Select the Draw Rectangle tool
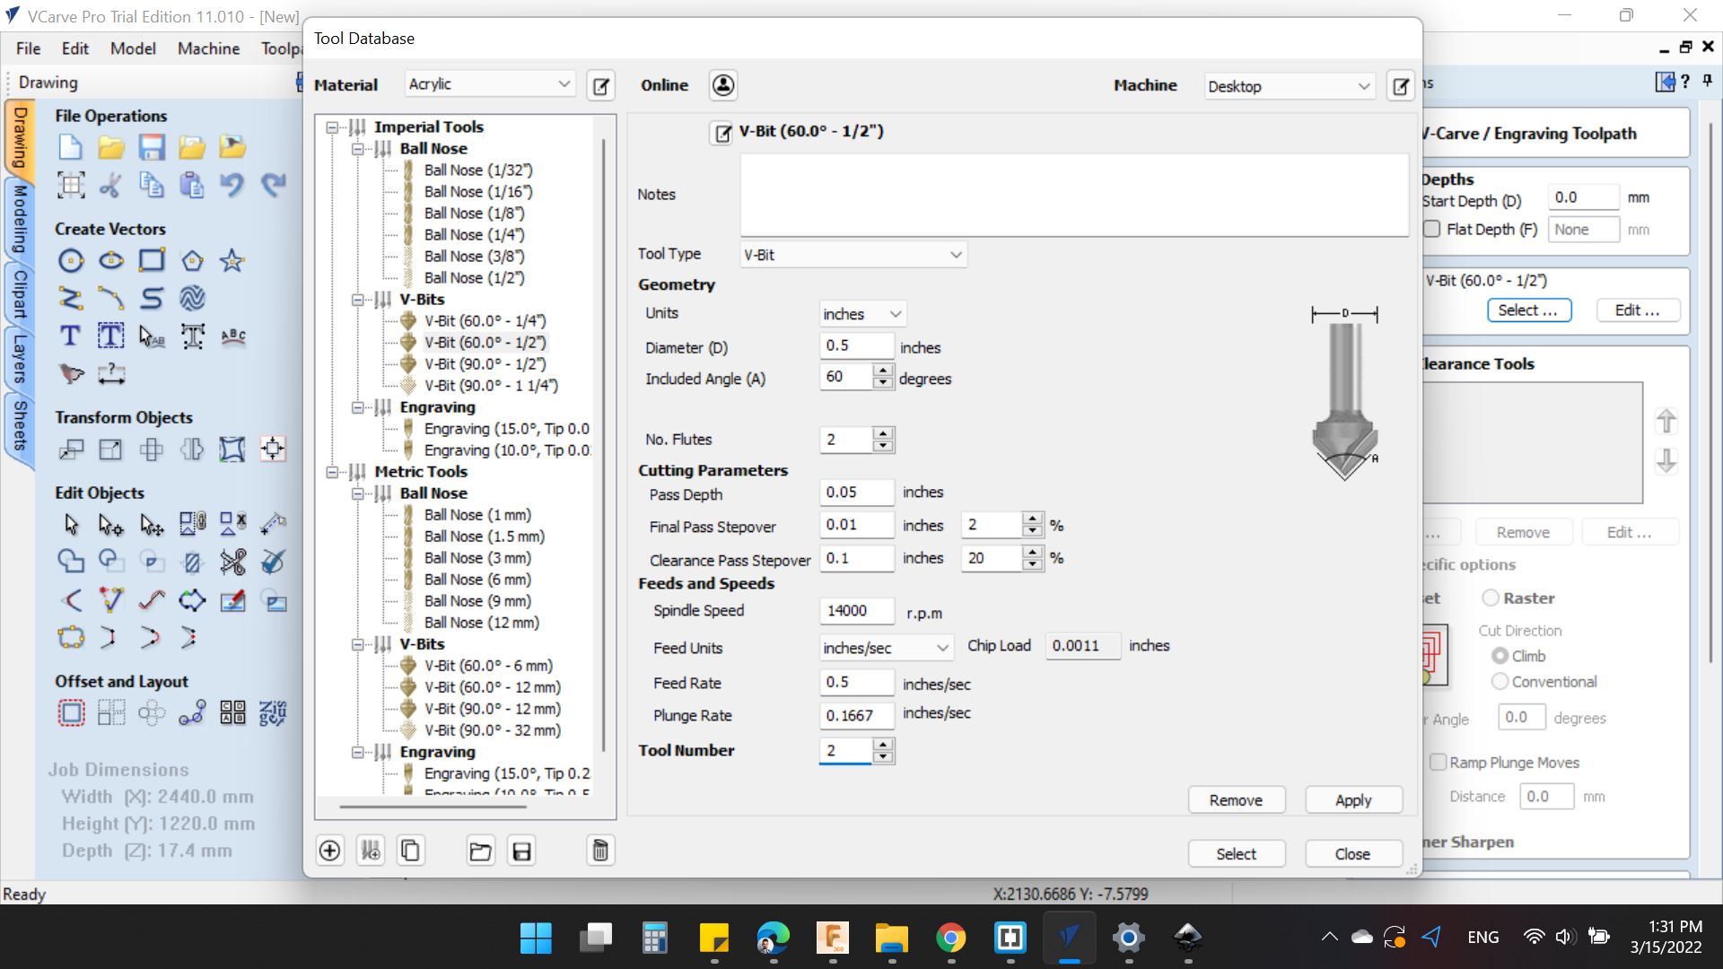The height and width of the screenshot is (969, 1723). (152, 261)
